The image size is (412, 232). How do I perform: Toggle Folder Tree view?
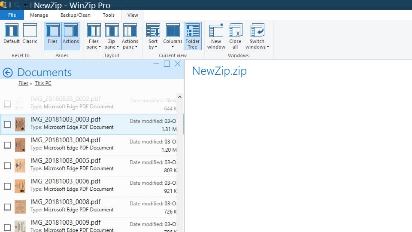coord(193,36)
